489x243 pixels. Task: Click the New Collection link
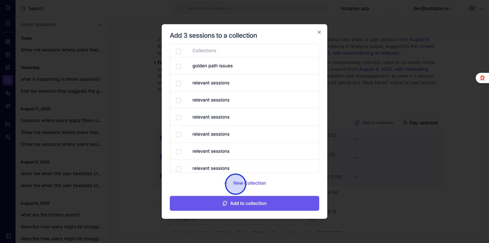coord(249,183)
